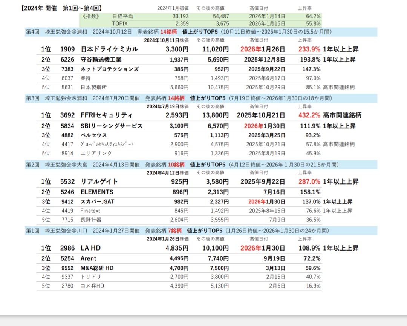Image resolution: width=407 pixels, height=326 pixels.
Task: Click the stock name M&A総研 HD
Action: pyautogui.click(x=97, y=268)
